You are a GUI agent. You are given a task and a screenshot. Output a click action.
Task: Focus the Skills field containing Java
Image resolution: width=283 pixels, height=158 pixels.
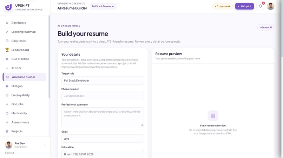(x=103, y=139)
